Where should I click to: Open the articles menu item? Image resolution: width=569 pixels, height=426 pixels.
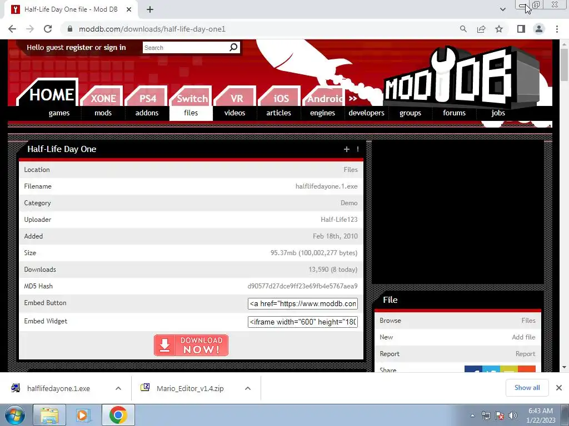(279, 113)
